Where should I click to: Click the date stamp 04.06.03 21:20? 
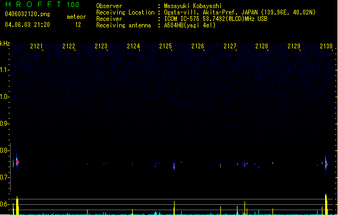pyautogui.click(x=27, y=25)
